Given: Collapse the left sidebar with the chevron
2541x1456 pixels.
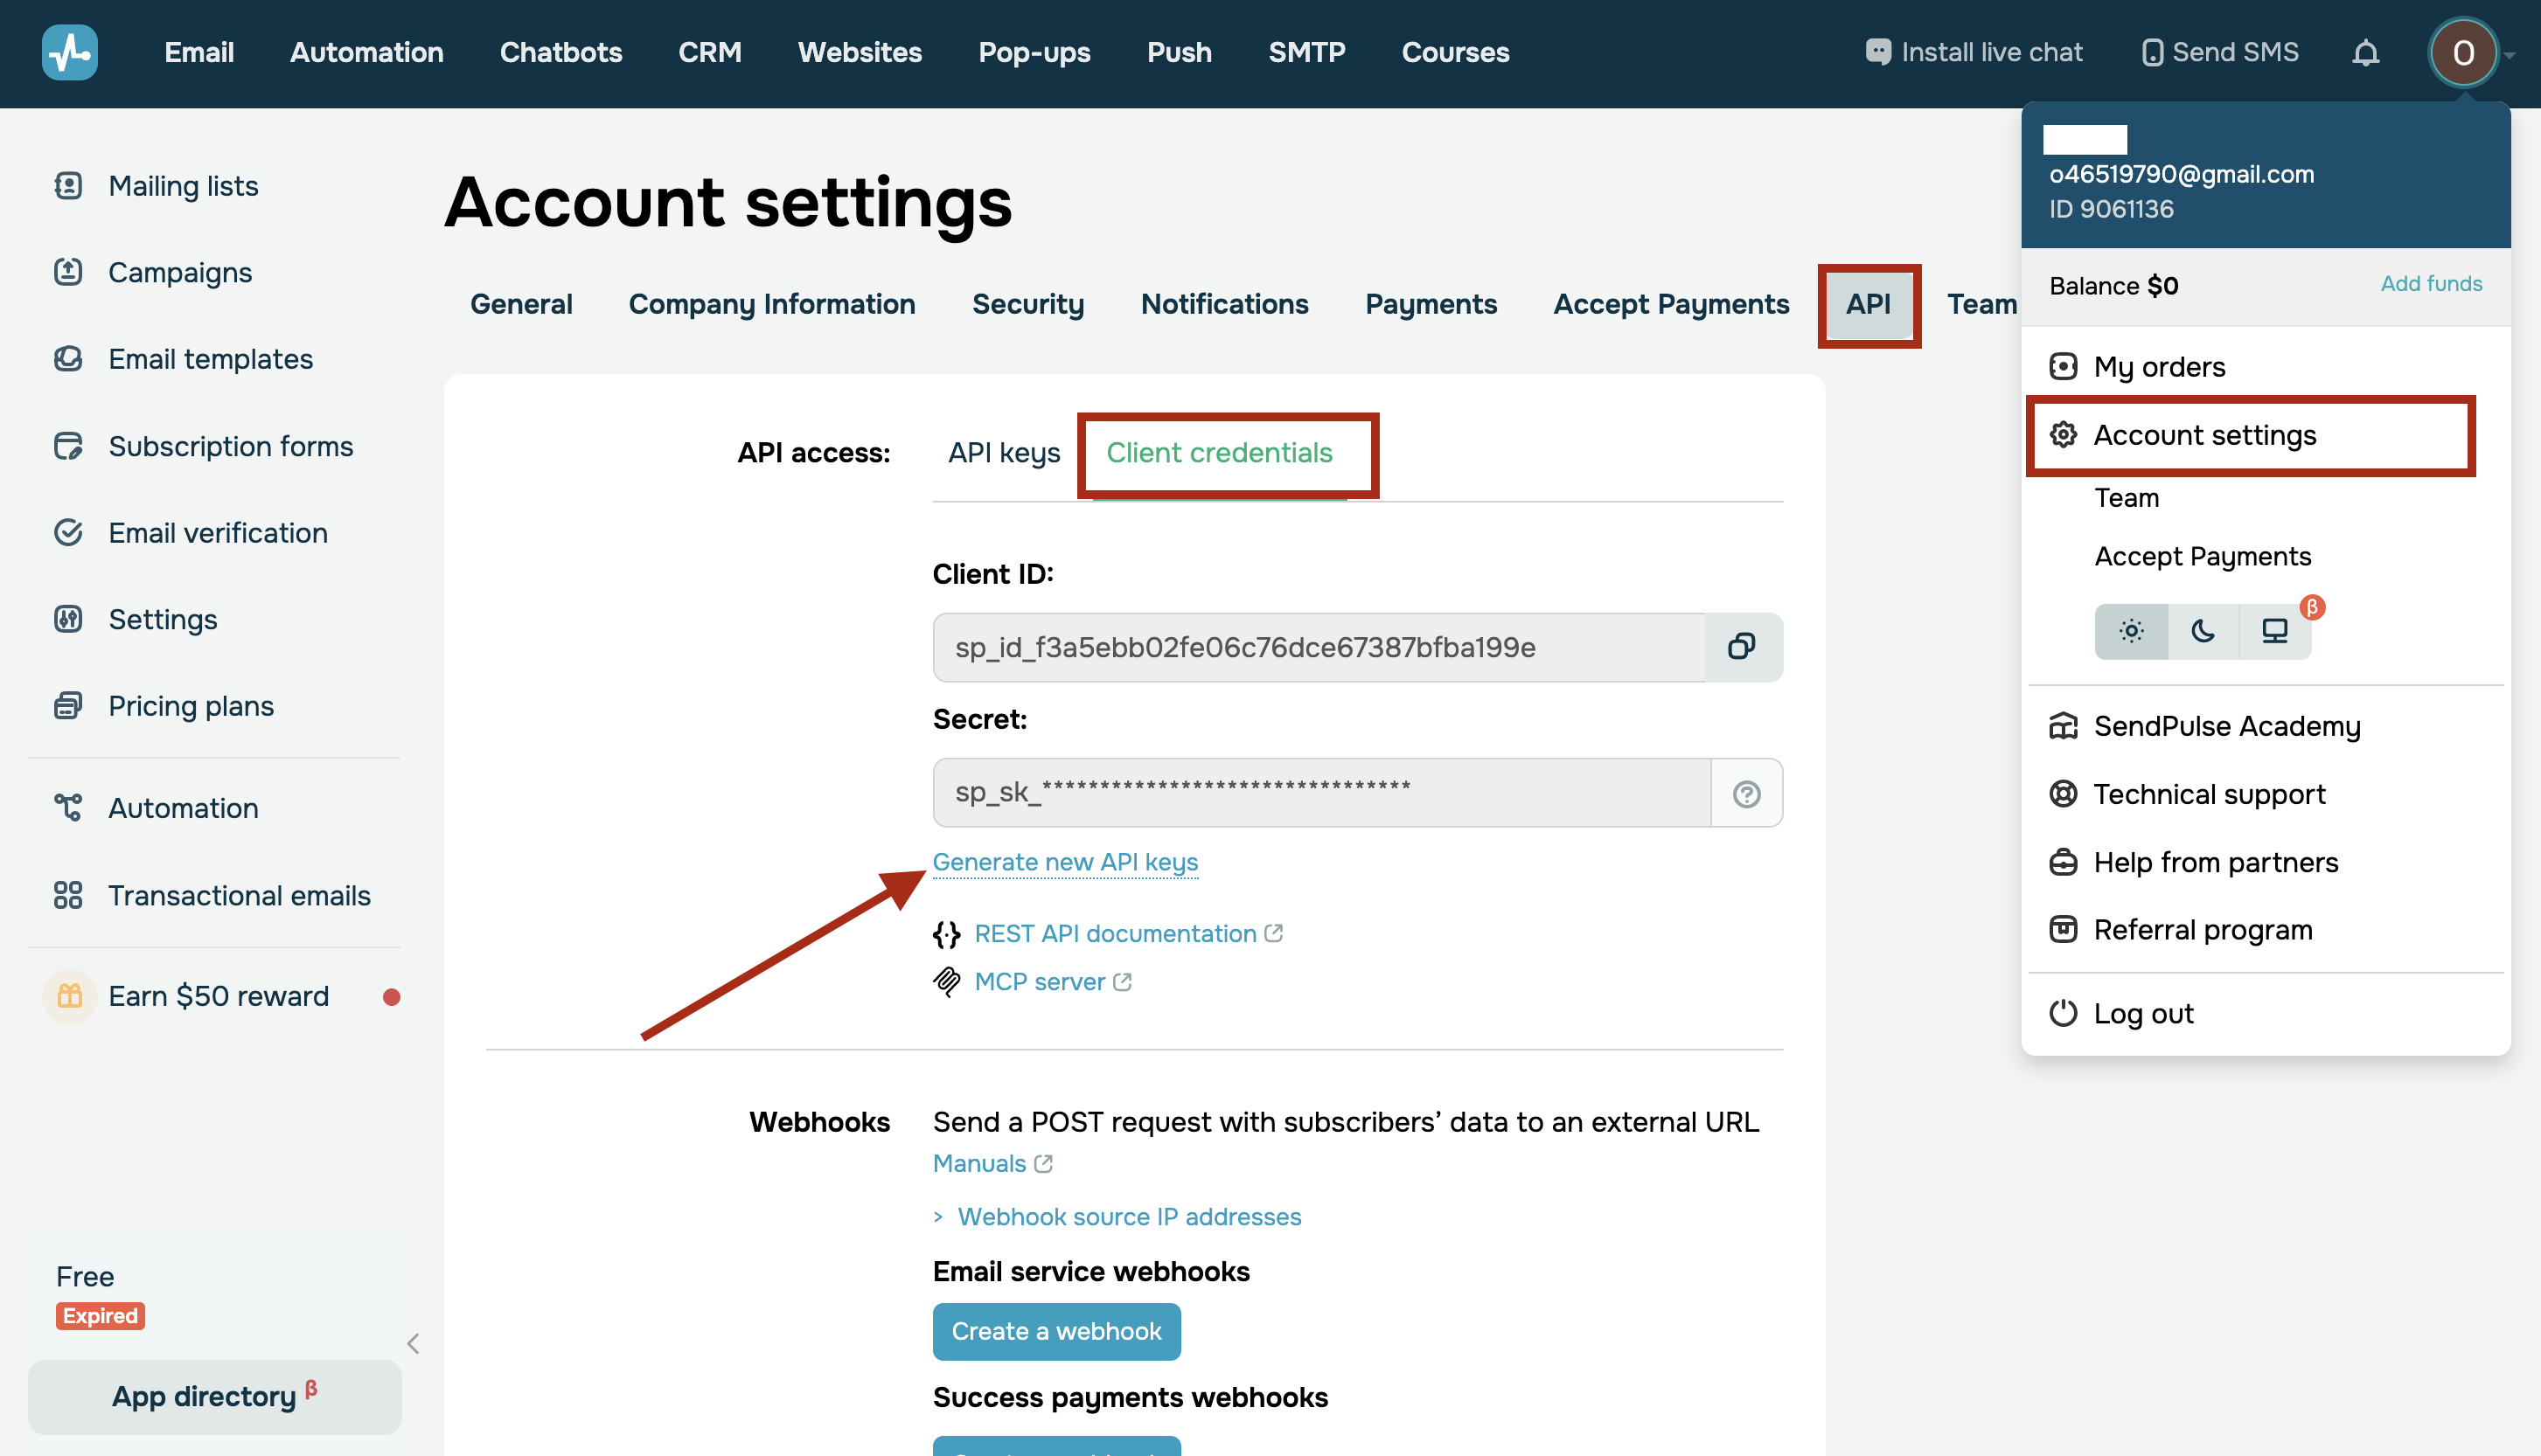Looking at the screenshot, I should (414, 1343).
